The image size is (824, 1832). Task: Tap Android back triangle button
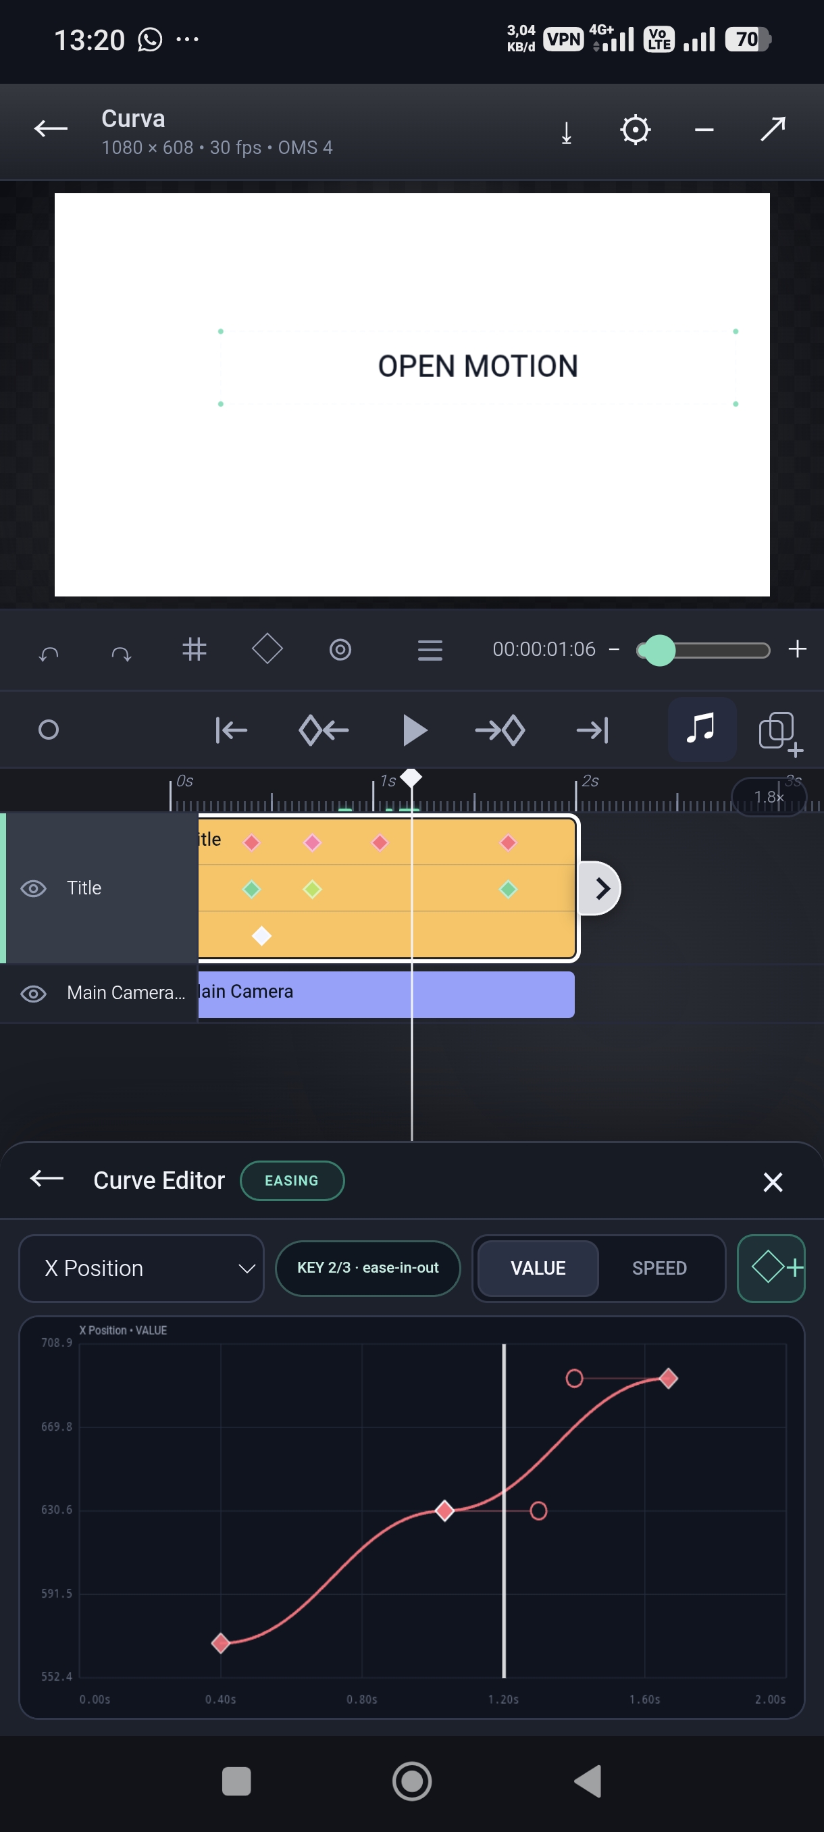588,1781
